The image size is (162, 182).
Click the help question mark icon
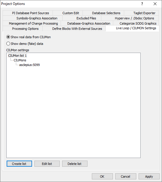click(x=142, y=4)
